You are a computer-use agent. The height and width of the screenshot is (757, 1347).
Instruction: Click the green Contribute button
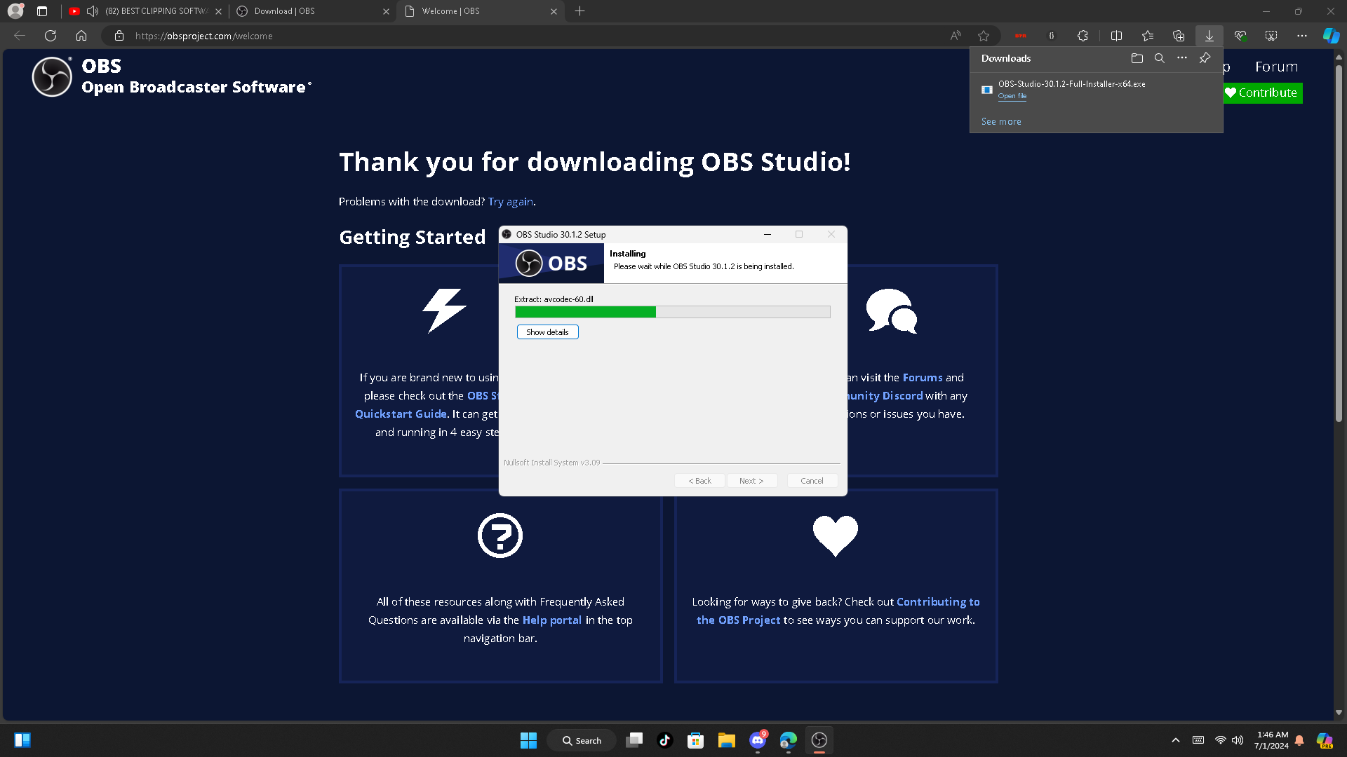point(1263,93)
